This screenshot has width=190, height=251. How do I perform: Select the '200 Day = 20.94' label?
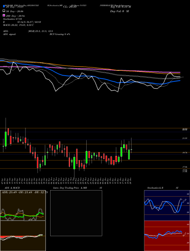[15, 16]
